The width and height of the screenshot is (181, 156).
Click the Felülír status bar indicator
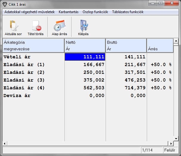(x=170, y=150)
